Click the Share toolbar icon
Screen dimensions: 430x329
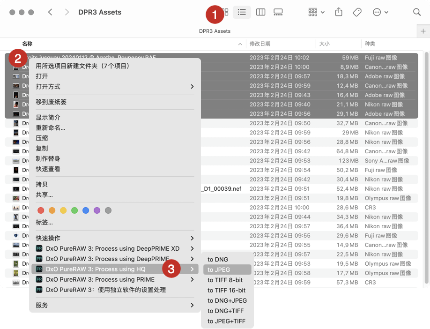point(339,12)
